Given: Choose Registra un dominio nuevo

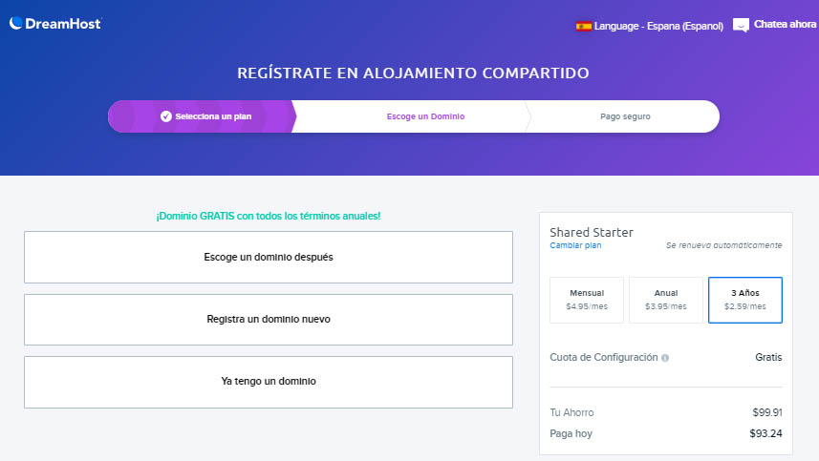Looking at the screenshot, I should pos(269,319).
